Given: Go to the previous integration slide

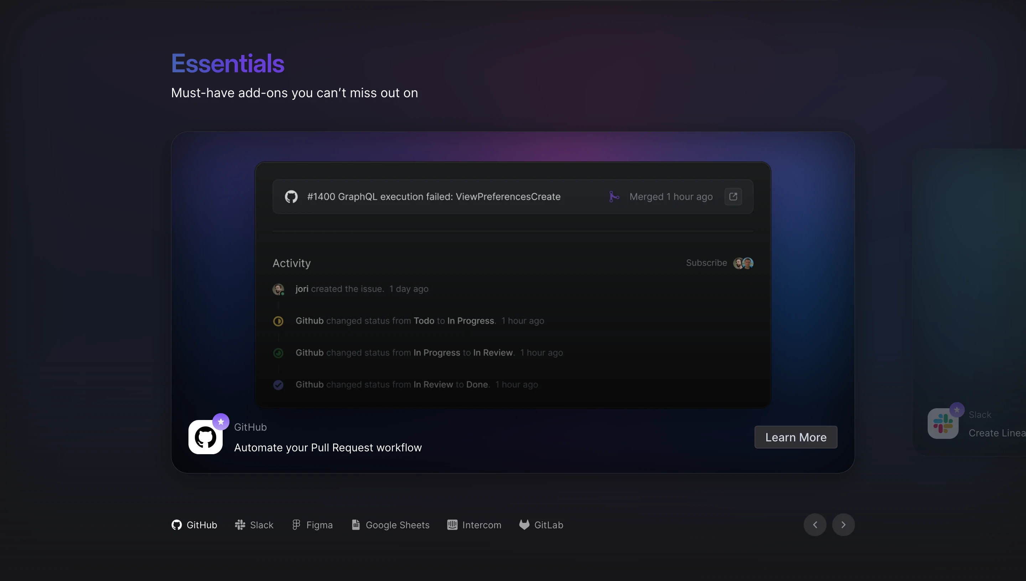Looking at the screenshot, I should tap(815, 525).
